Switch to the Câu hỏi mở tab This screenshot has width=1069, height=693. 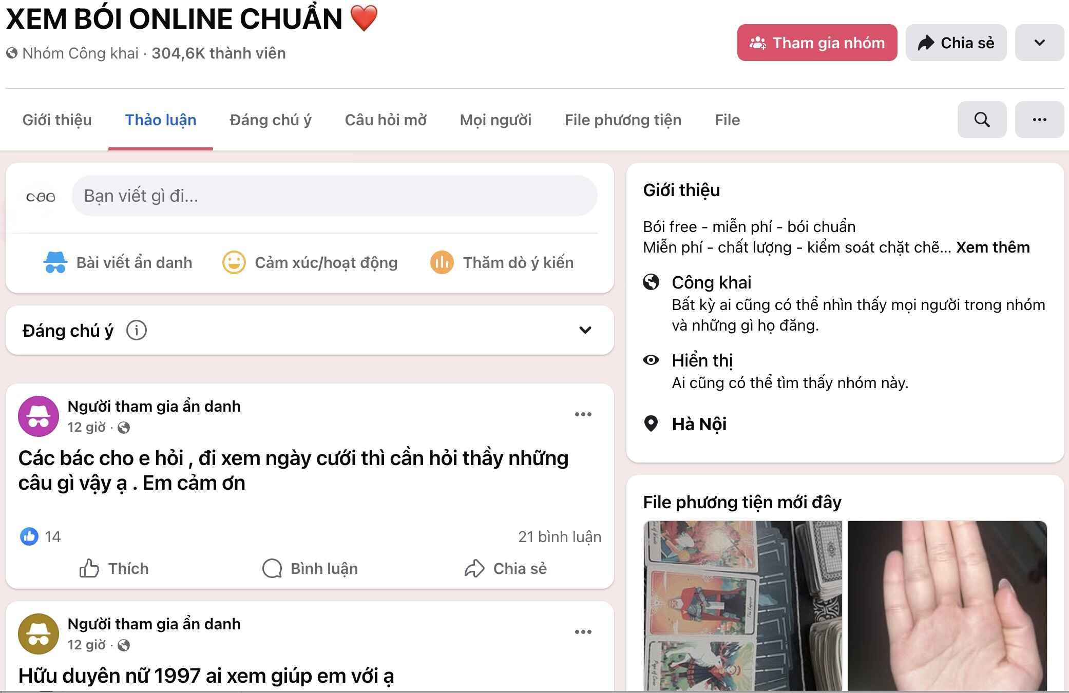click(x=386, y=120)
